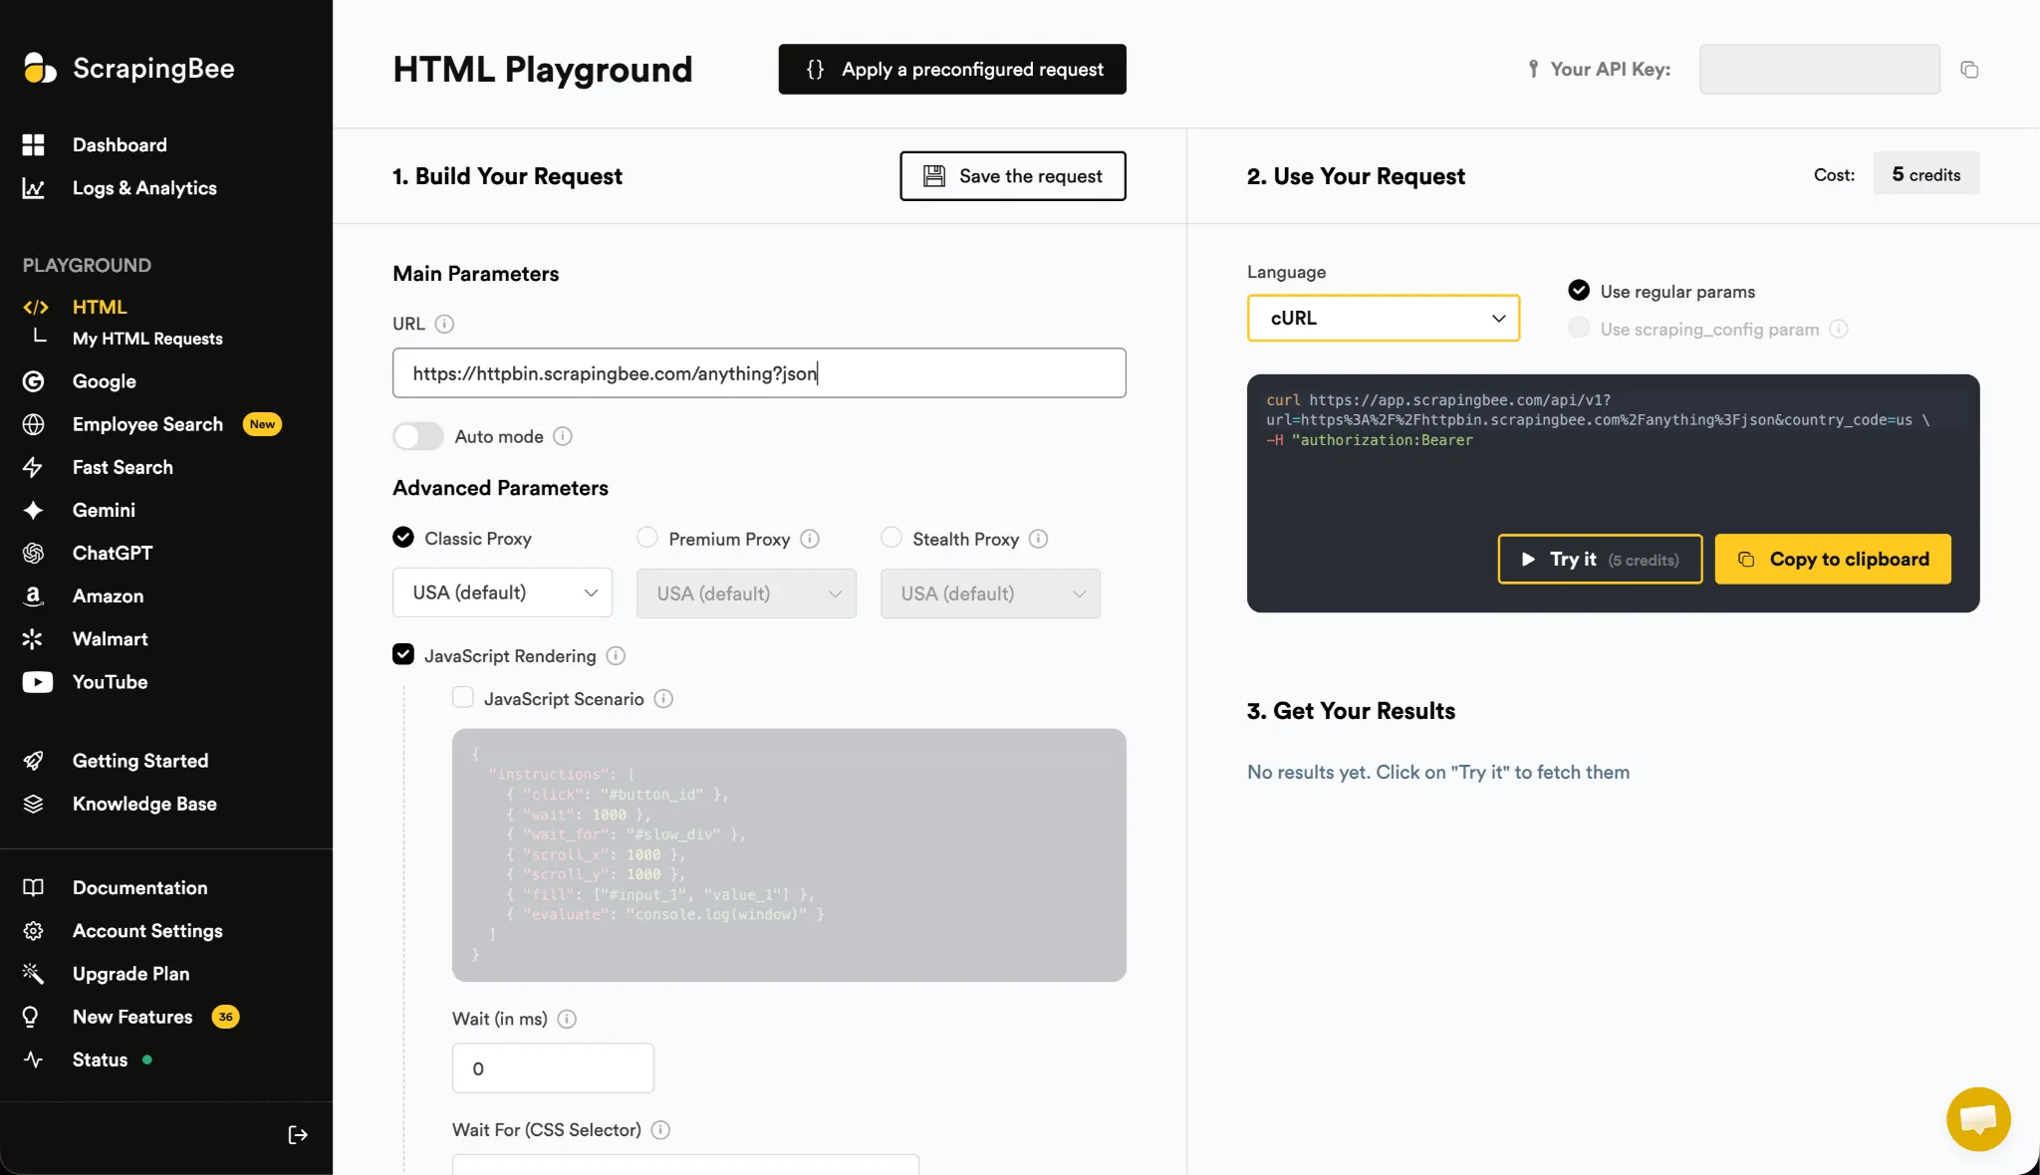Open Dashboard from the sidebar

tap(120, 145)
